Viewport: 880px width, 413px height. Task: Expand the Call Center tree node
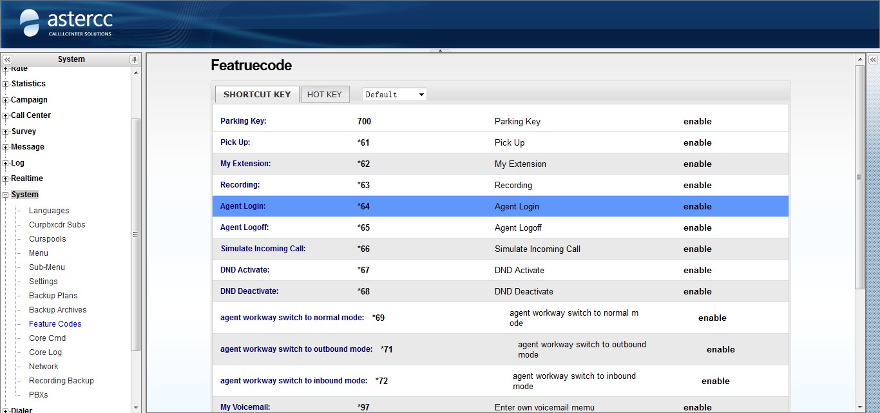click(x=6, y=115)
